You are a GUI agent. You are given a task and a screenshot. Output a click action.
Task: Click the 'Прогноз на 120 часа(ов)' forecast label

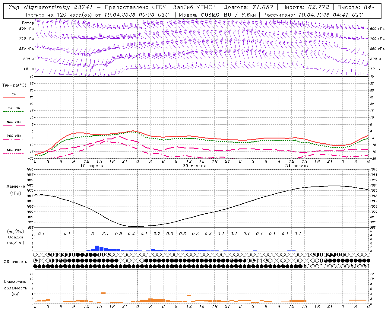click(57, 15)
